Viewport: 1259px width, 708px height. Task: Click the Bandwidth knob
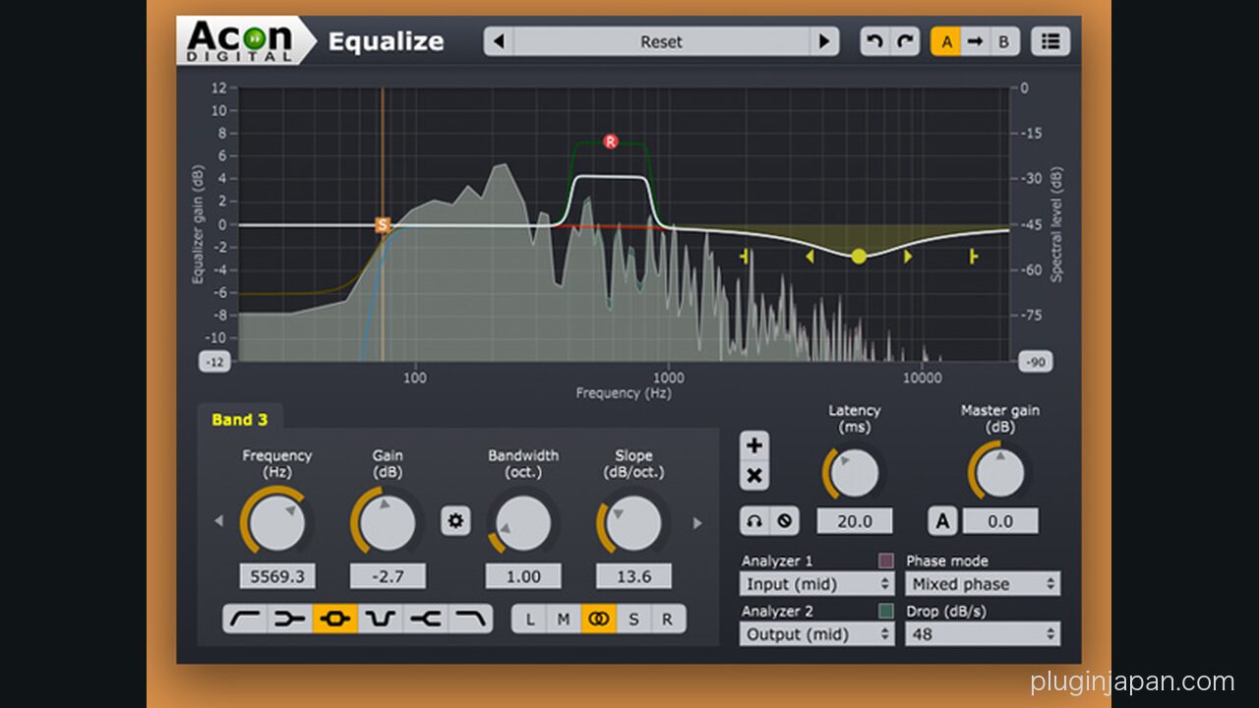click(523, 522)
